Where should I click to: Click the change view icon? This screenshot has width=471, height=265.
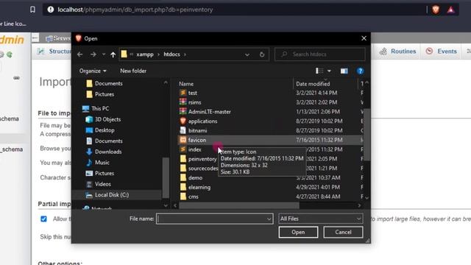click(319, 71)
